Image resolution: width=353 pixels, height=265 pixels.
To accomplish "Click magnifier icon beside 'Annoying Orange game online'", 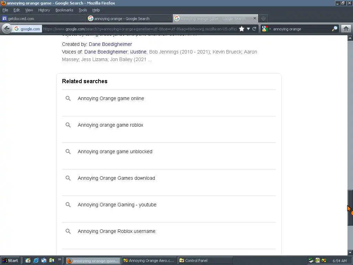I will click(68, 98).
